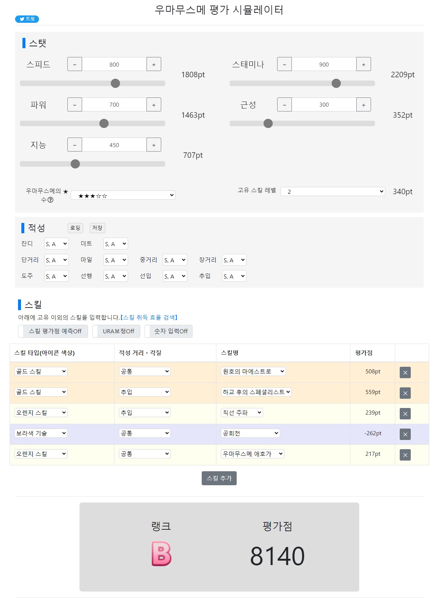Increase the 파워 value with plus
Viewport: 438px width, 600px height.
(154, 104)
